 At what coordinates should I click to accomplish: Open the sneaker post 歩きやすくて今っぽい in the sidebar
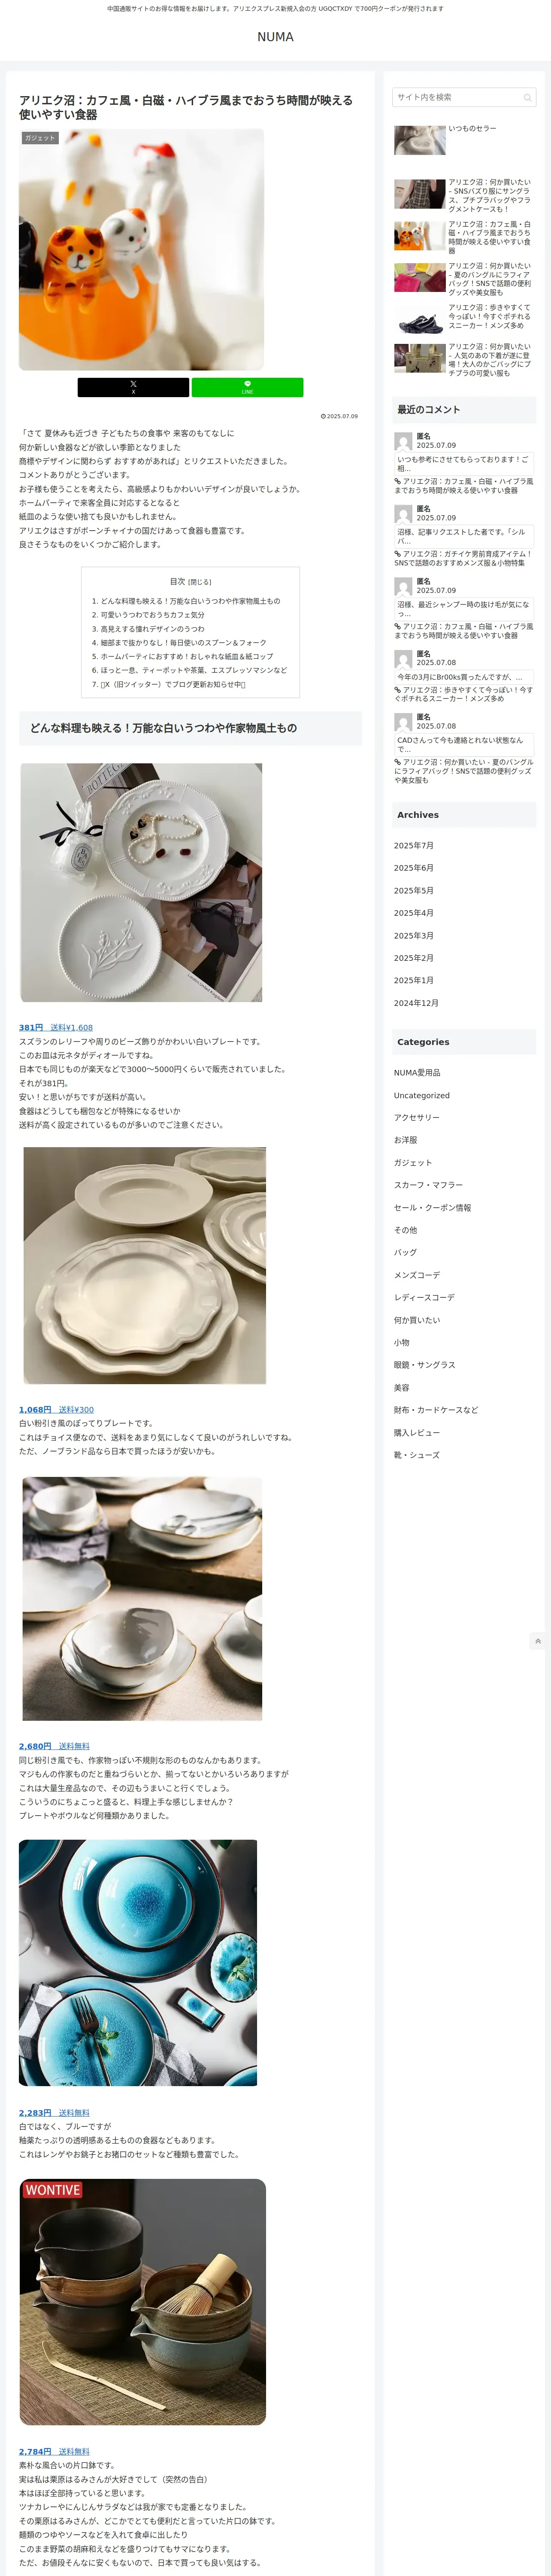489,317
